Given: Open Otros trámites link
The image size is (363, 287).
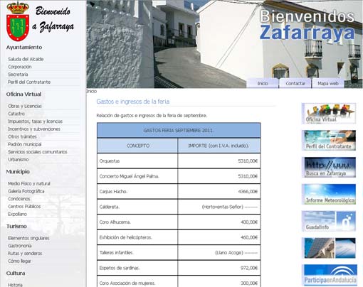Looking at the screenshot, I should [x=22, y=136].
